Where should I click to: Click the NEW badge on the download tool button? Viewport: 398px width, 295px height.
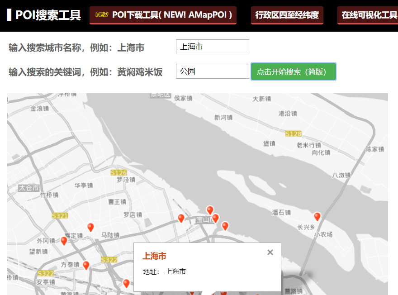point(102,14)
